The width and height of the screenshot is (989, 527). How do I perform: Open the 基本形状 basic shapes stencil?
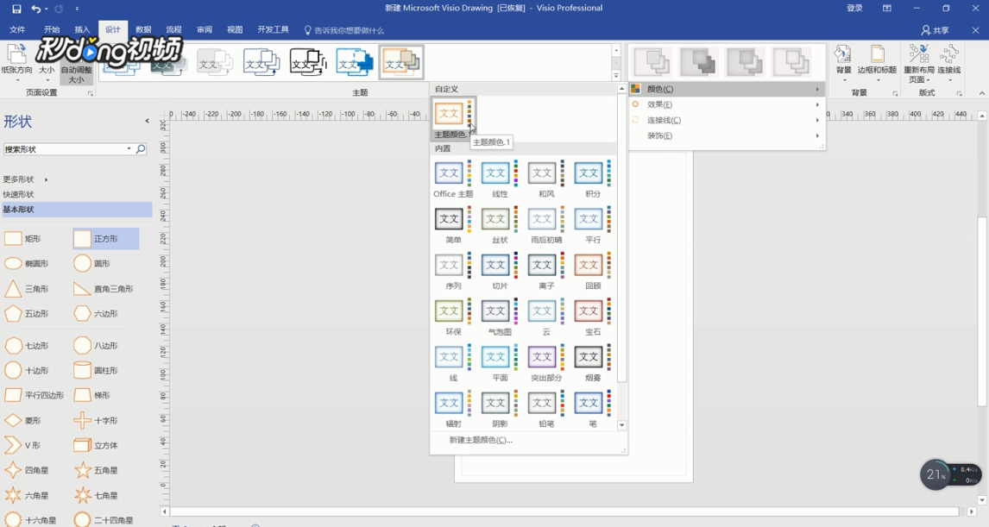click(77, 210)
